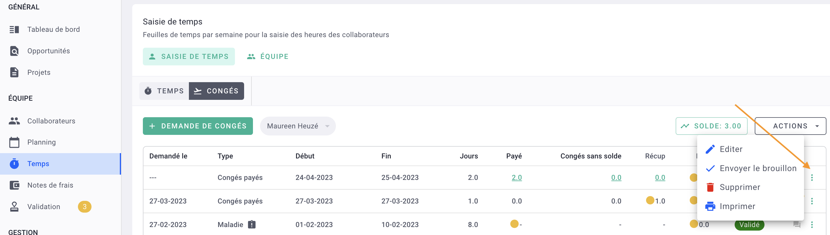Viewport: 830px width, 235px height.
Task: Click Récup value 1.0 on 27-03-2023 row
Action: tap(660, 201)
